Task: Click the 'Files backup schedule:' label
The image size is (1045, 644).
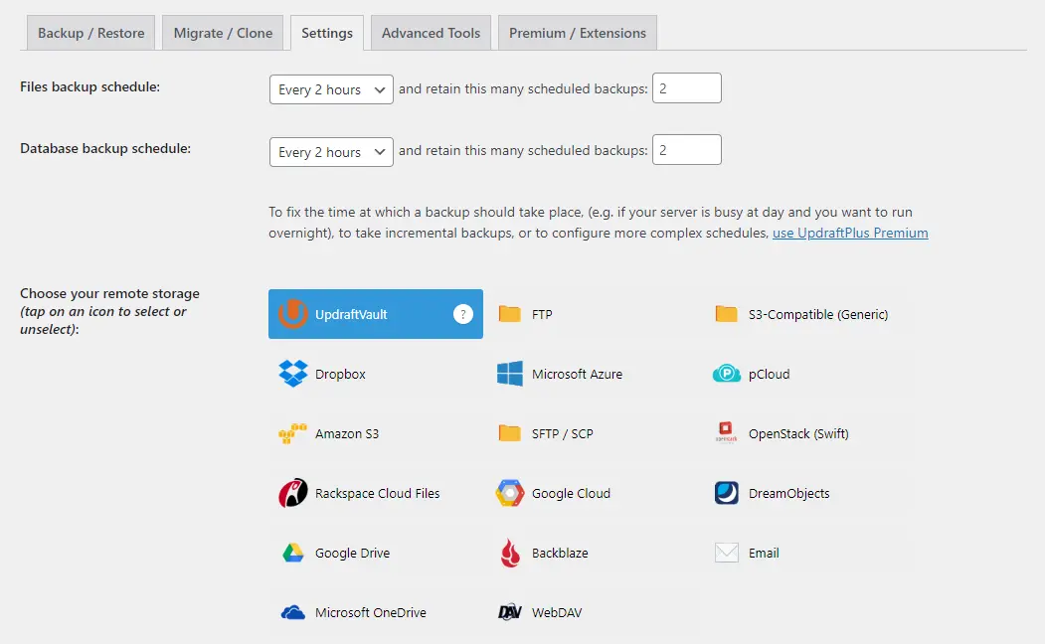Action: click(x=89, y=86)
